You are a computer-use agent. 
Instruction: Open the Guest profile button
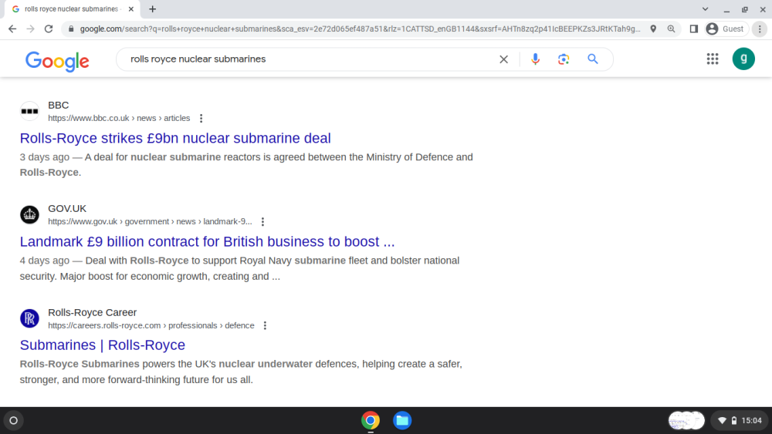726,29
